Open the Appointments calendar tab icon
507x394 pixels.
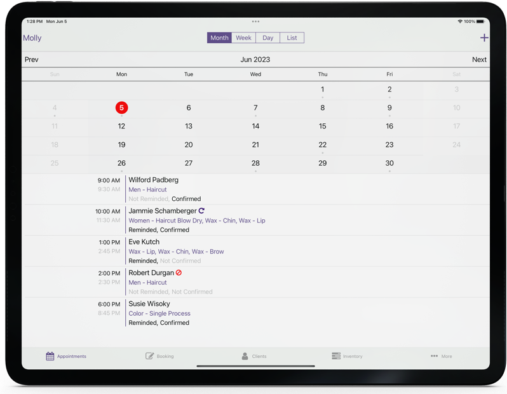[50, 356]
